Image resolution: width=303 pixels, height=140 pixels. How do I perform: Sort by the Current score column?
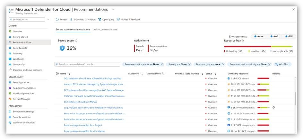tap(163, 74)
